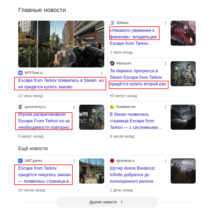Open headline 'За перенос прогресса в Steam'

138,77
